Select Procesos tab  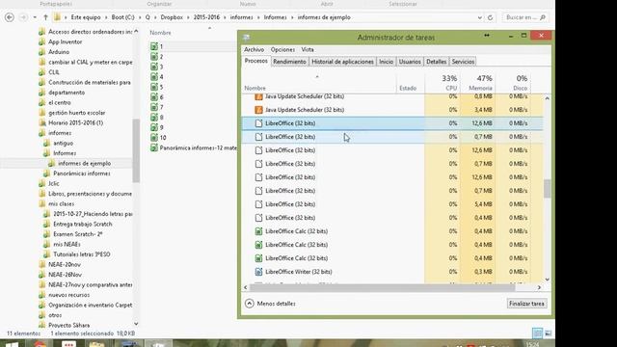click(x=255, y=61)
